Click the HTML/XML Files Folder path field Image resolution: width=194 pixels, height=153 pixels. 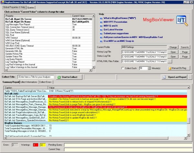pyautogui.click(x=144, y=61)
